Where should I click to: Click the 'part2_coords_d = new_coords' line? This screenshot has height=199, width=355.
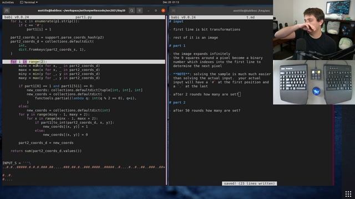[46, 143]
